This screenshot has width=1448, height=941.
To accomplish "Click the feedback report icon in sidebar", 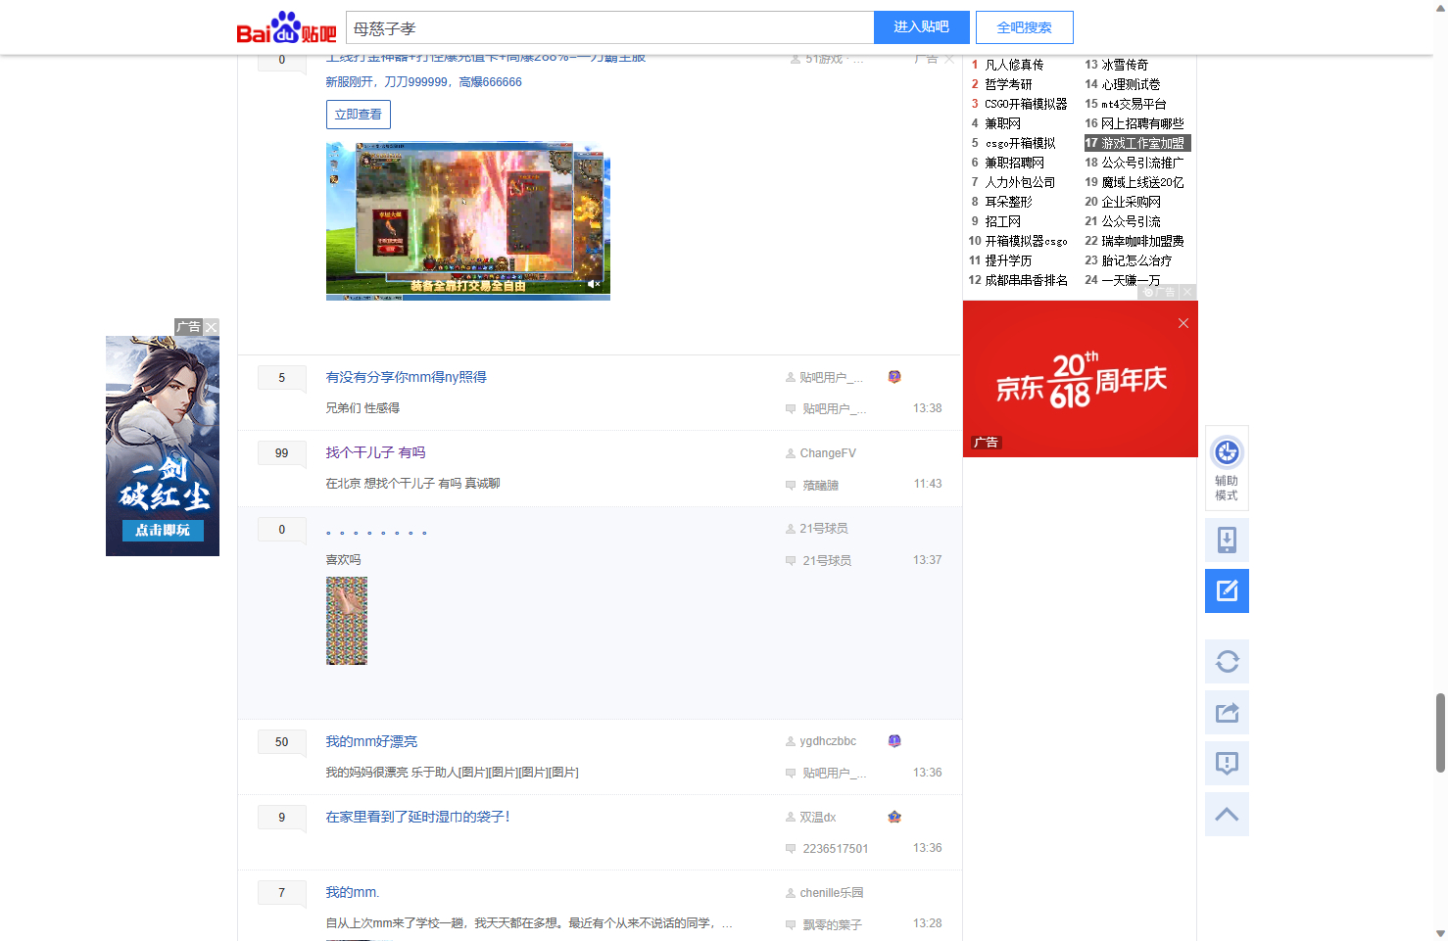I will click(x=1227, y=764).
